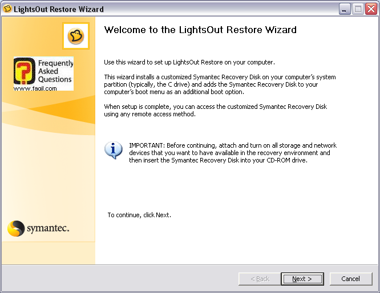
Task: Click the Frequently Asked Questions text
Action: coord(55,71)
